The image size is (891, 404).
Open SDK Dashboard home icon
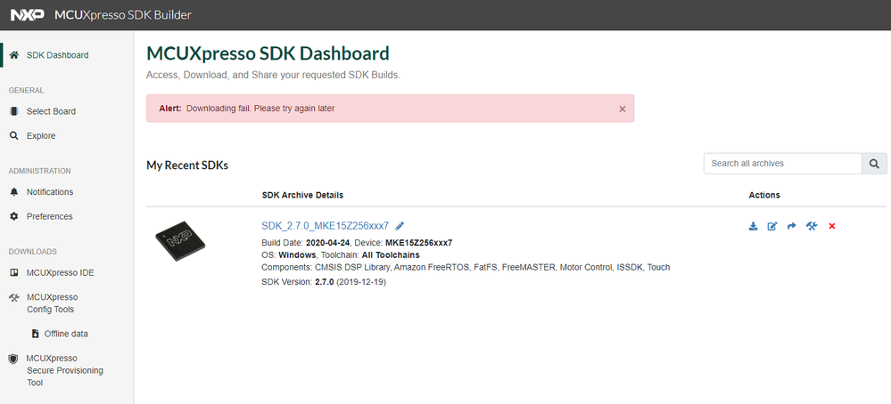coord(14,55)
